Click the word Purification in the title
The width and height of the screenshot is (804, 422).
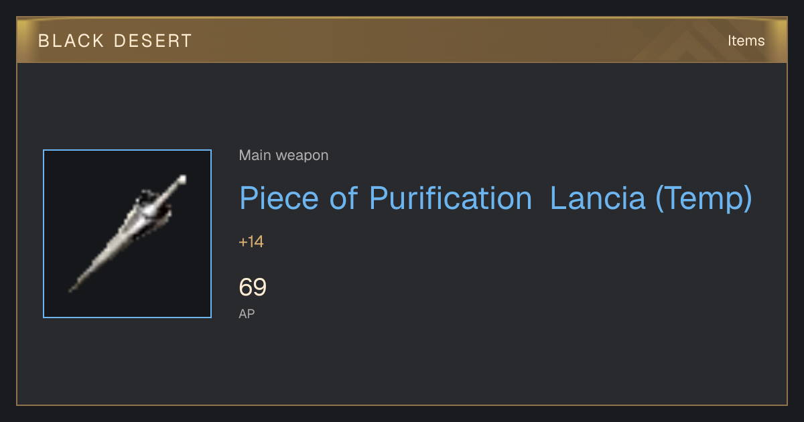point(450,199)
